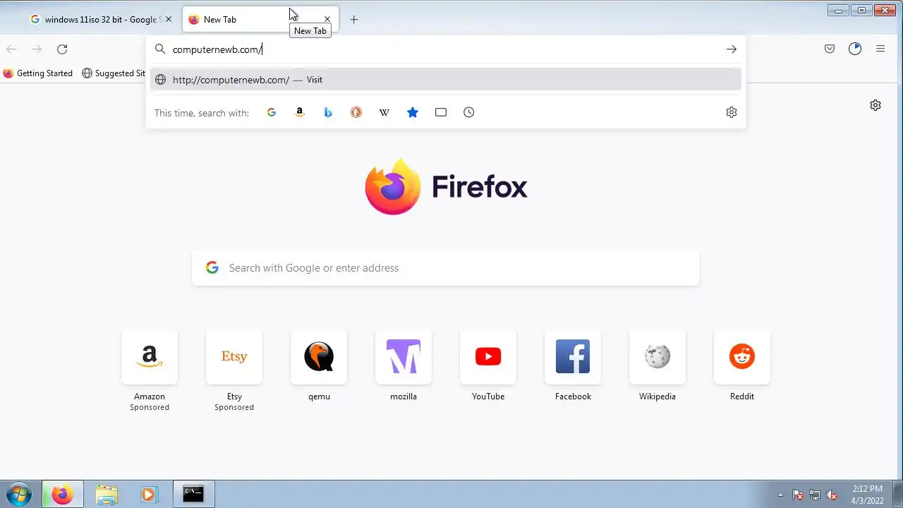
Task: Click the address bar text field
Action: [x=444, y=49]
